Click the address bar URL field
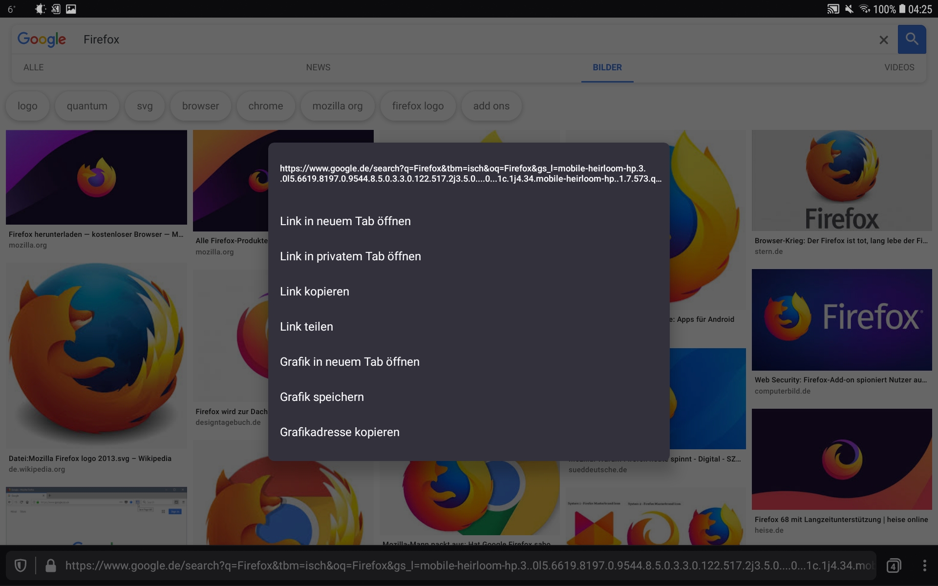The height and width of the screenshot is (586, 938). 469,565
